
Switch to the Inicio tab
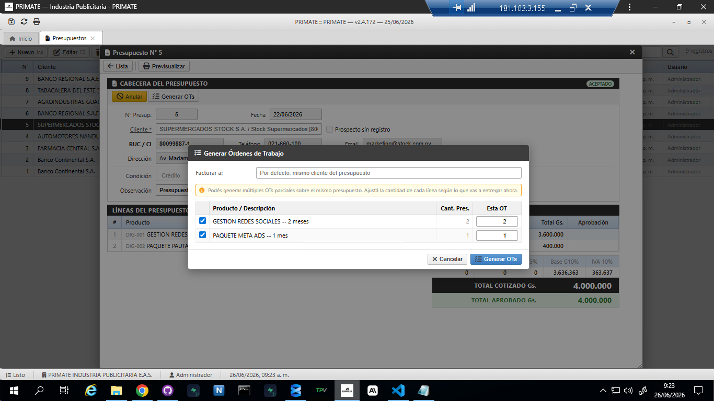[x=21, y=39]
